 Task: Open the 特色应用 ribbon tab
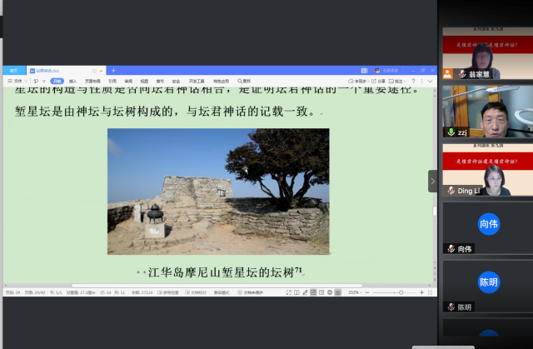[x=221, y=82]
